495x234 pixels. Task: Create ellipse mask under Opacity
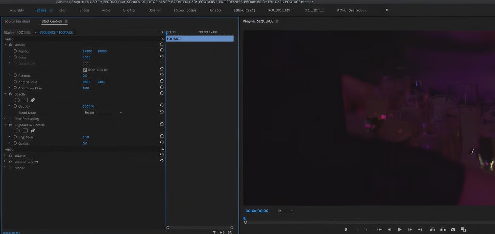coord(17,100)
